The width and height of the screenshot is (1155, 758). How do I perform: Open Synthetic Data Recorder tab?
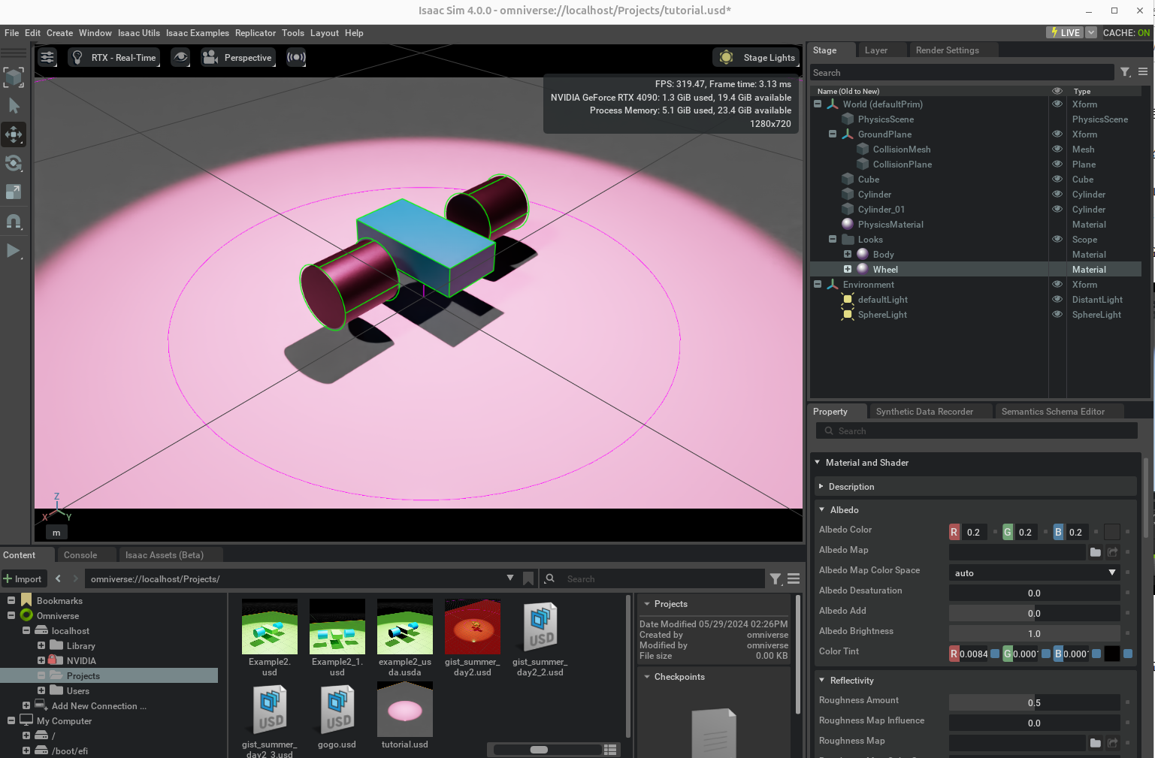coord(924,412)
